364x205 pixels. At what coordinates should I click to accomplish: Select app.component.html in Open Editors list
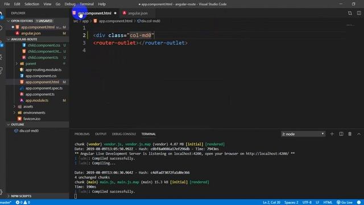[38, 27]
